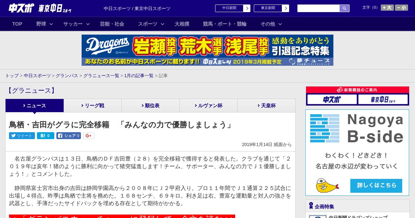Click the search magnifier button
415x218 pixels.
(344, 8)
